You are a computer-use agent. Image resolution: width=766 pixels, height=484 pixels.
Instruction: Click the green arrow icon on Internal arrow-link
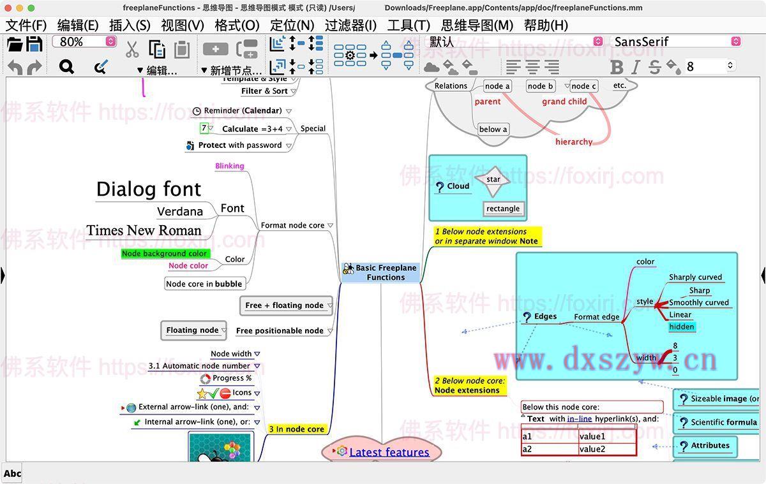pos(137,422)
